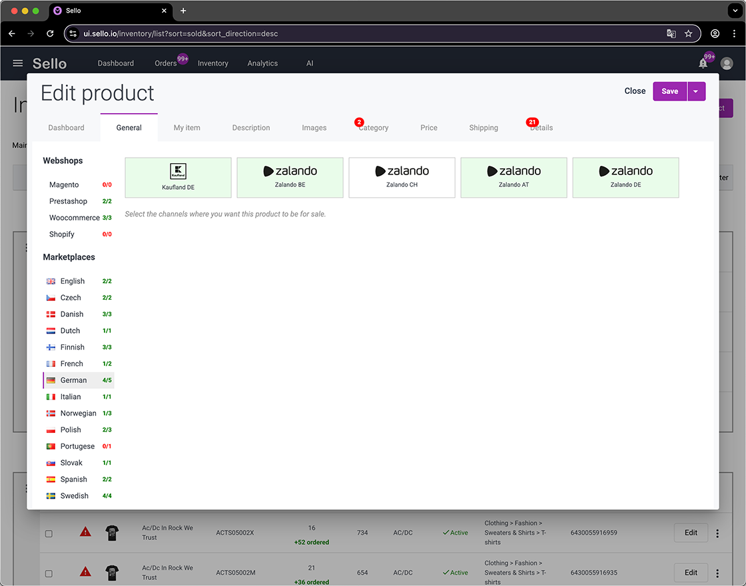Enable the Zalando CH sales channel card
The image size is (746, 586).
click(402, 177)
